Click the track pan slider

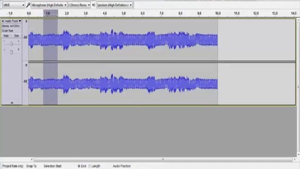click(x=11, y=52)
